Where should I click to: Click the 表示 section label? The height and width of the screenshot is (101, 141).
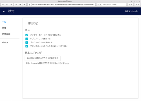[x=27, y=30]
